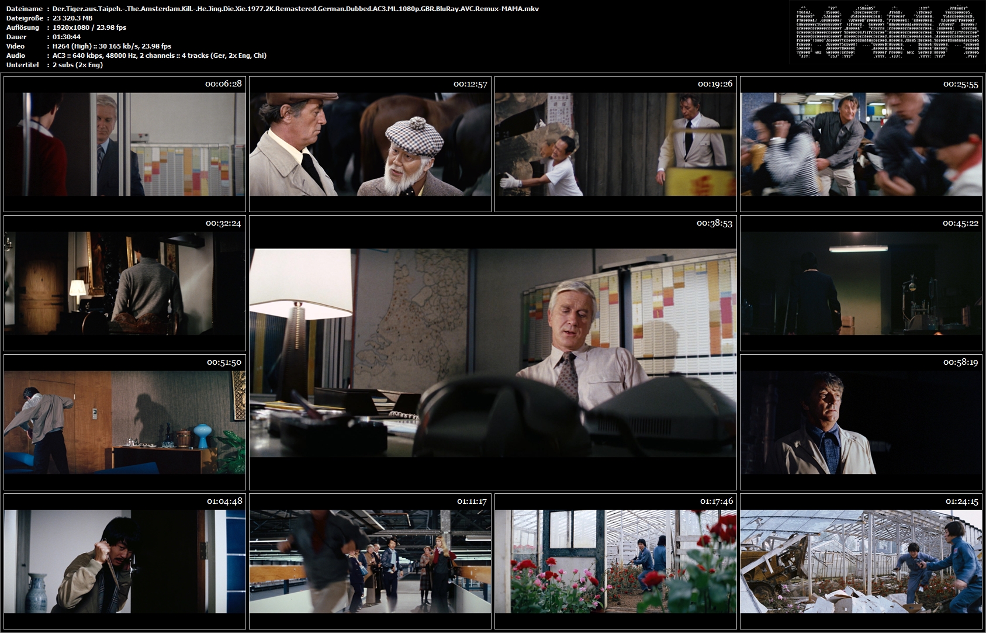Open the thumbnail at 01:24:15
This screenshot has width=986, height=633.
tap(861, 561)
